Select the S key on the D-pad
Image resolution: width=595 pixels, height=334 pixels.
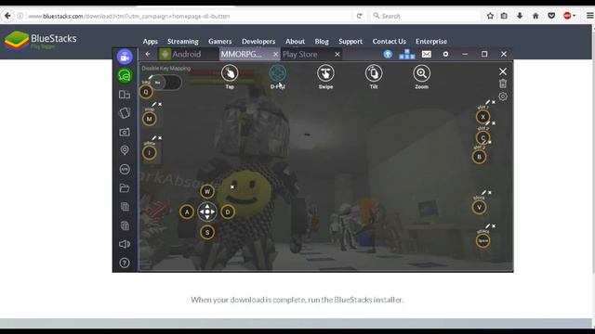click(x=207, y=233)
